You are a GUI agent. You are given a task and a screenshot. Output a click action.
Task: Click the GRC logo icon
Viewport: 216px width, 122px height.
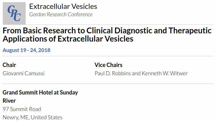[14, 13]
